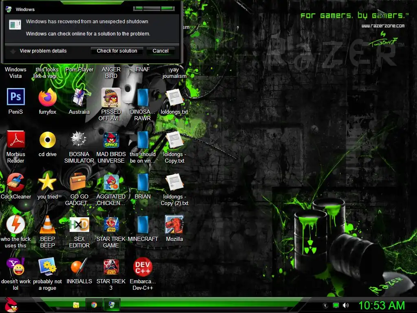
Task: Select the 'ANGER BIRD' desktop label
Action: point(111,73)
